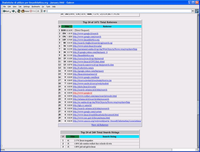
Task: Click the 8330 hits value
Action: coord(63,30)
